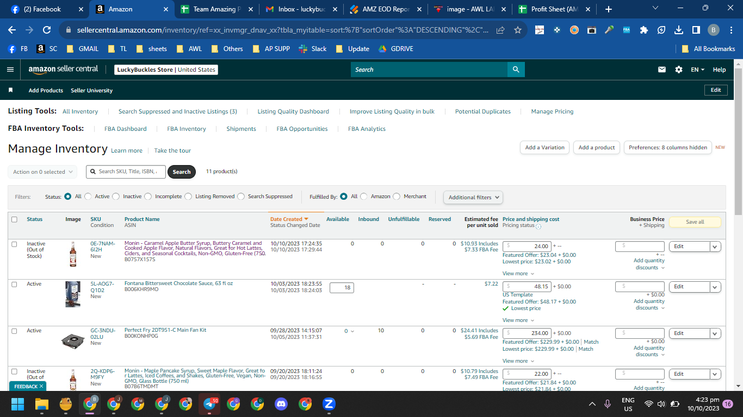Click the Save all button
This screenshot has width=743, height=417.
pos(695,222)
